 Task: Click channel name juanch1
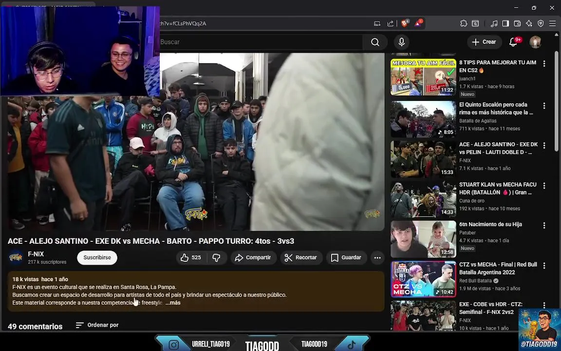click(x=467, y=79)
